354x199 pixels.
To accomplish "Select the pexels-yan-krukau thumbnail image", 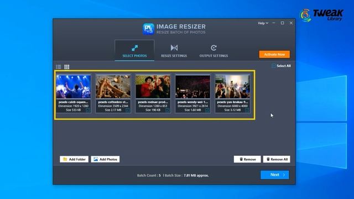I will (x=232, y=87).
